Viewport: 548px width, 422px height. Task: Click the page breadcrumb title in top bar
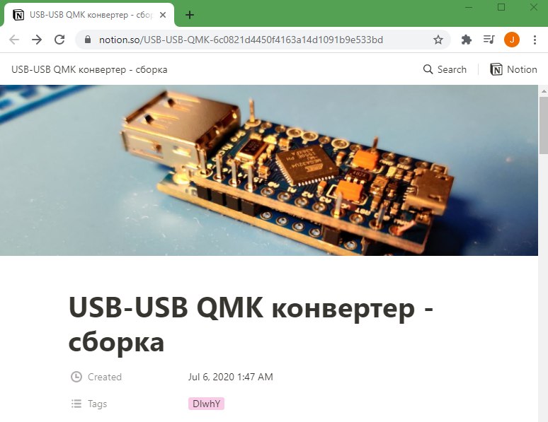(89, 69)
